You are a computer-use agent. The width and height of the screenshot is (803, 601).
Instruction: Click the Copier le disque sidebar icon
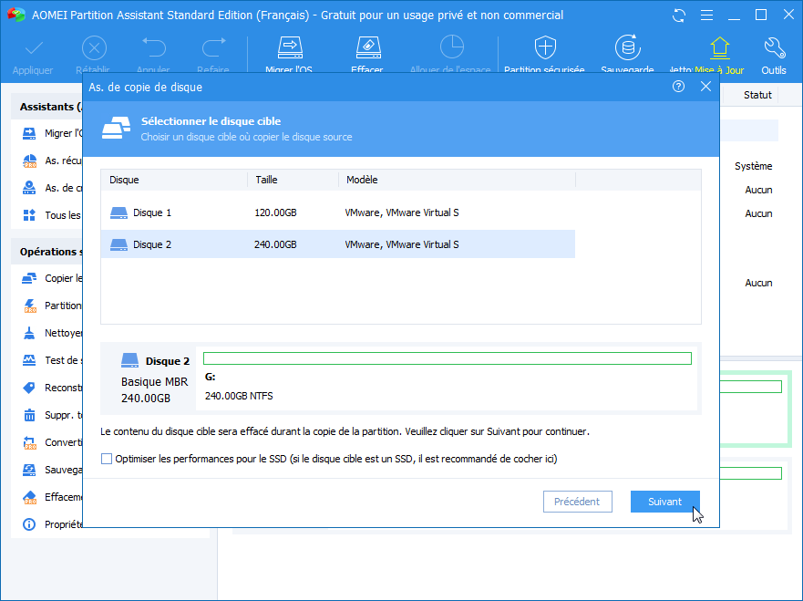point(29,278)
